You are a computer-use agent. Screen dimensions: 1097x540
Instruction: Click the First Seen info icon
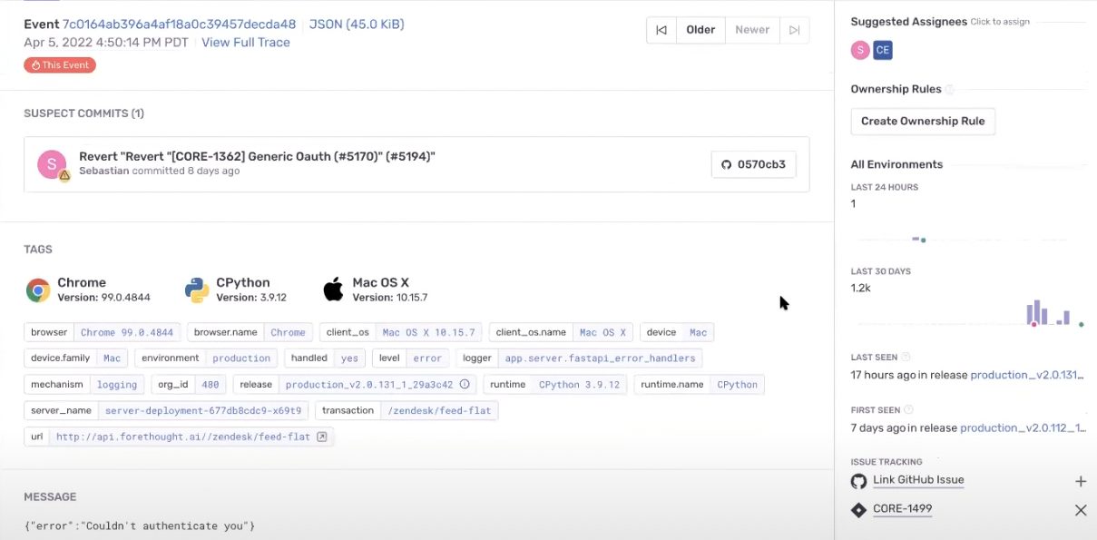pos(909,410)
